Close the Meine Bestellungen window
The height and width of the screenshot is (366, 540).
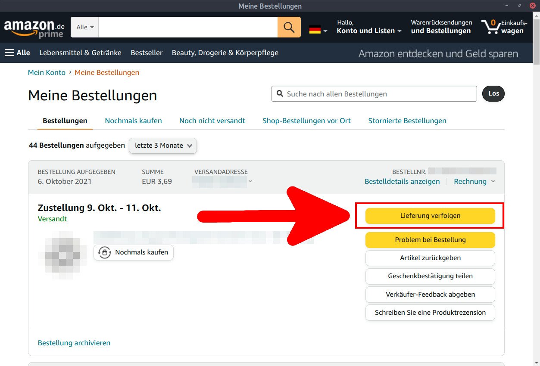coord(532,6)
